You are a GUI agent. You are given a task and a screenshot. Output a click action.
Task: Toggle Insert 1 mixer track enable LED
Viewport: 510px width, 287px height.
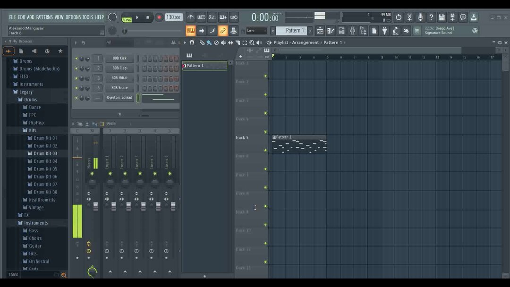tap(110, 174)
